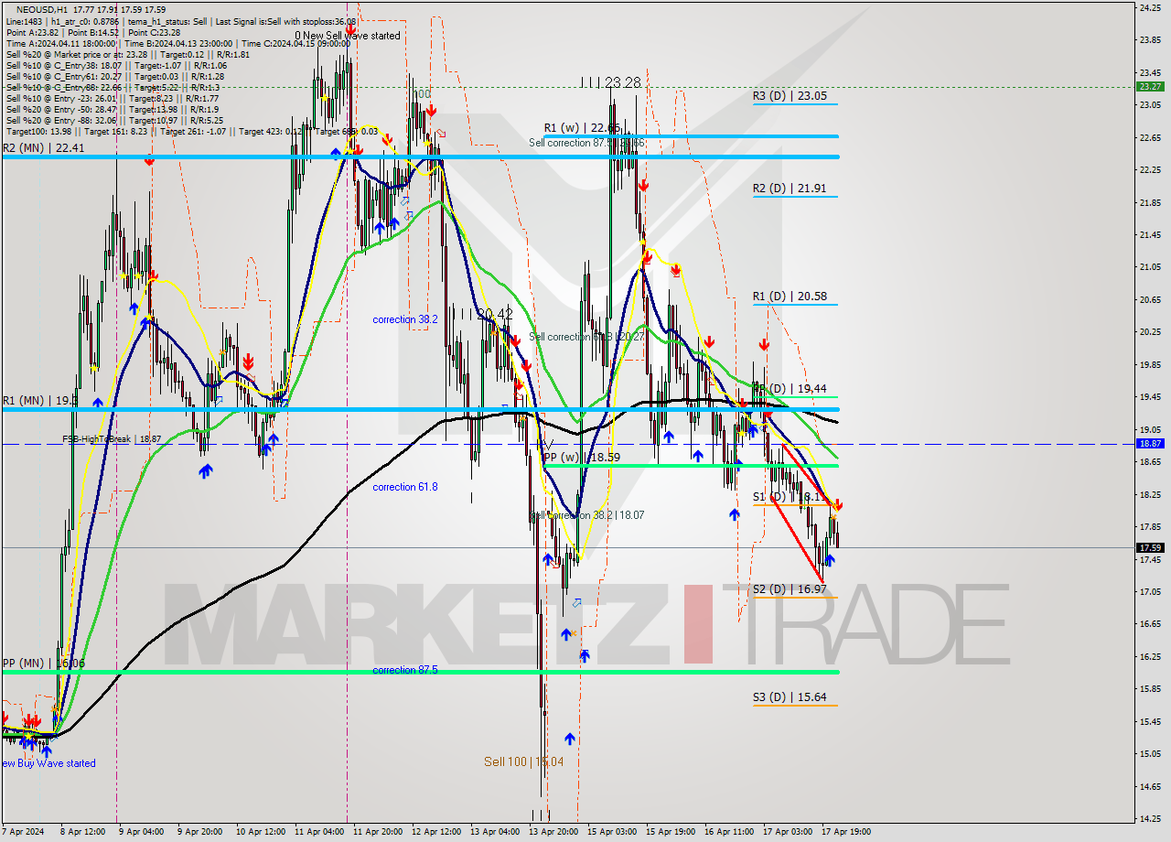The height and width of the screenshot is (842, 1171).
Task: Click the 'Sell 100 | 15.04' target label
Action: point(523,761)
